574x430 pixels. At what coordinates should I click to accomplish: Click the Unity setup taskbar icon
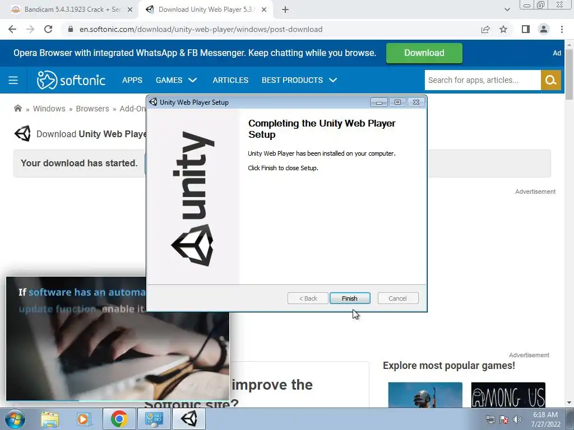[x=189, y=419]
